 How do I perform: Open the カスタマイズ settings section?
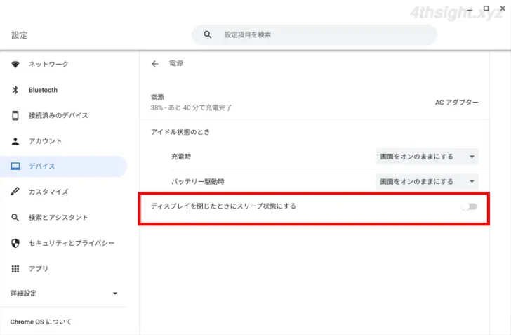[x=64, y=192]
